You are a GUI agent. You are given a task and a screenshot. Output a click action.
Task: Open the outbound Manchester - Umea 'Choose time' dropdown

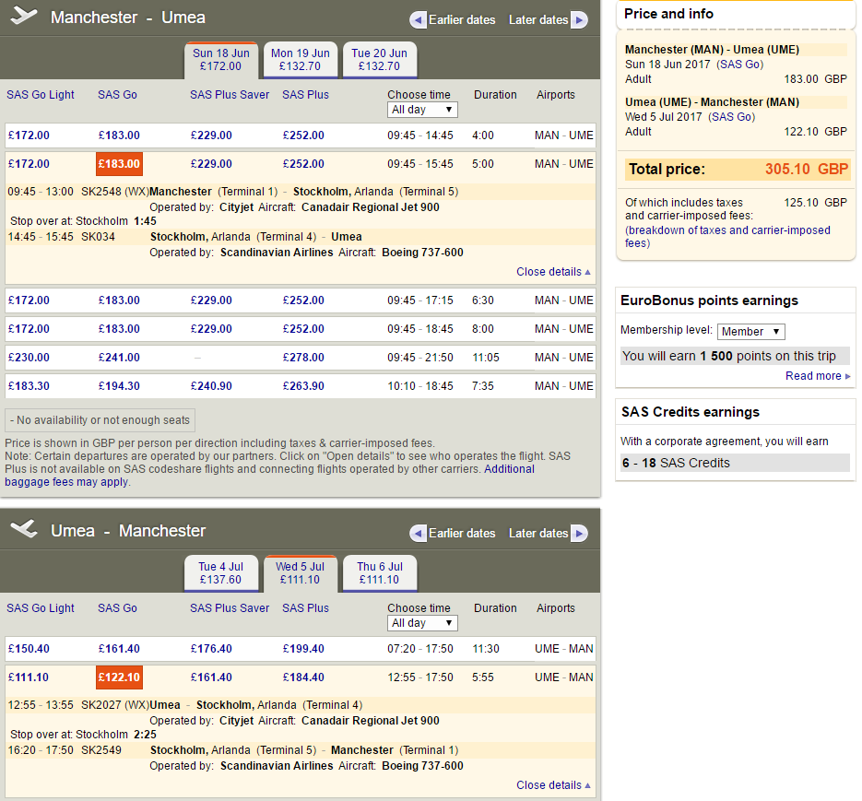[422, 110]
